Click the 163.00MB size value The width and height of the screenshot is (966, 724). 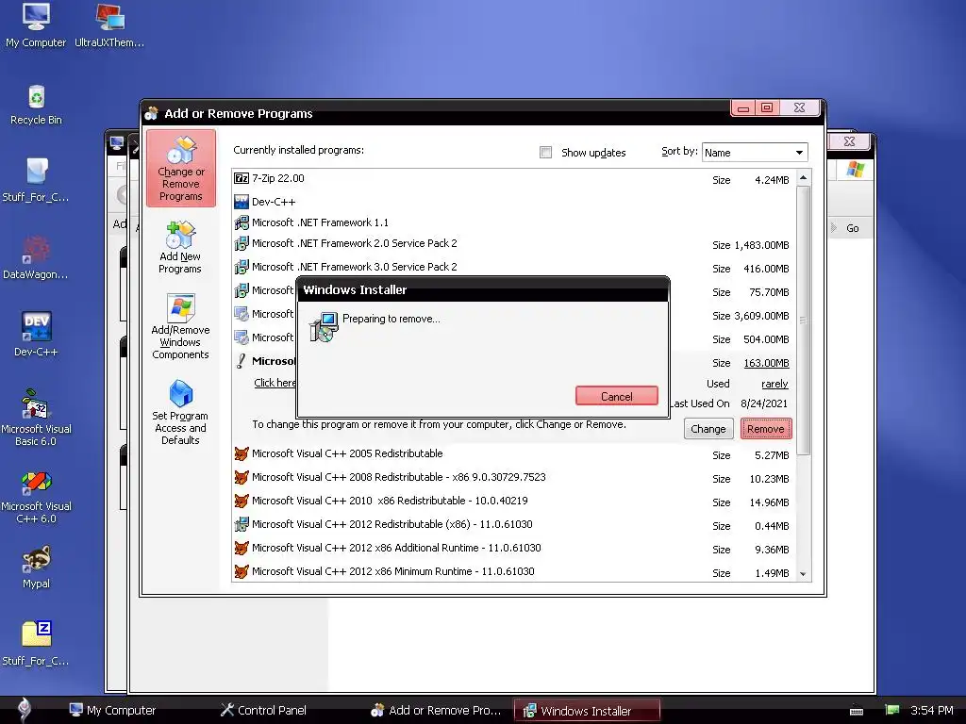766,363
